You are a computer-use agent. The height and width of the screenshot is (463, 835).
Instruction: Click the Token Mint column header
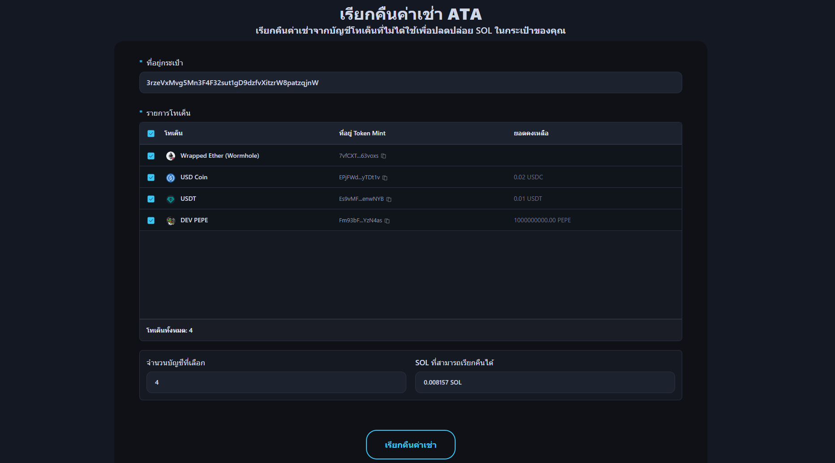[x=362, y=133]
